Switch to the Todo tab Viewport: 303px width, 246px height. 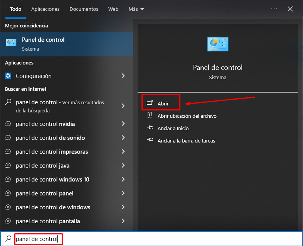(x=16, y=9)
